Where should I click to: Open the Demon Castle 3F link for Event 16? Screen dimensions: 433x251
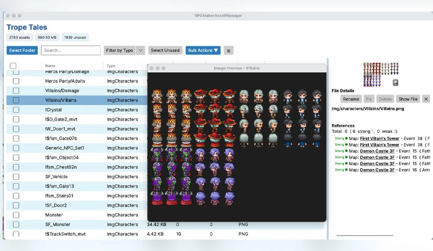(x=377, y=170)
